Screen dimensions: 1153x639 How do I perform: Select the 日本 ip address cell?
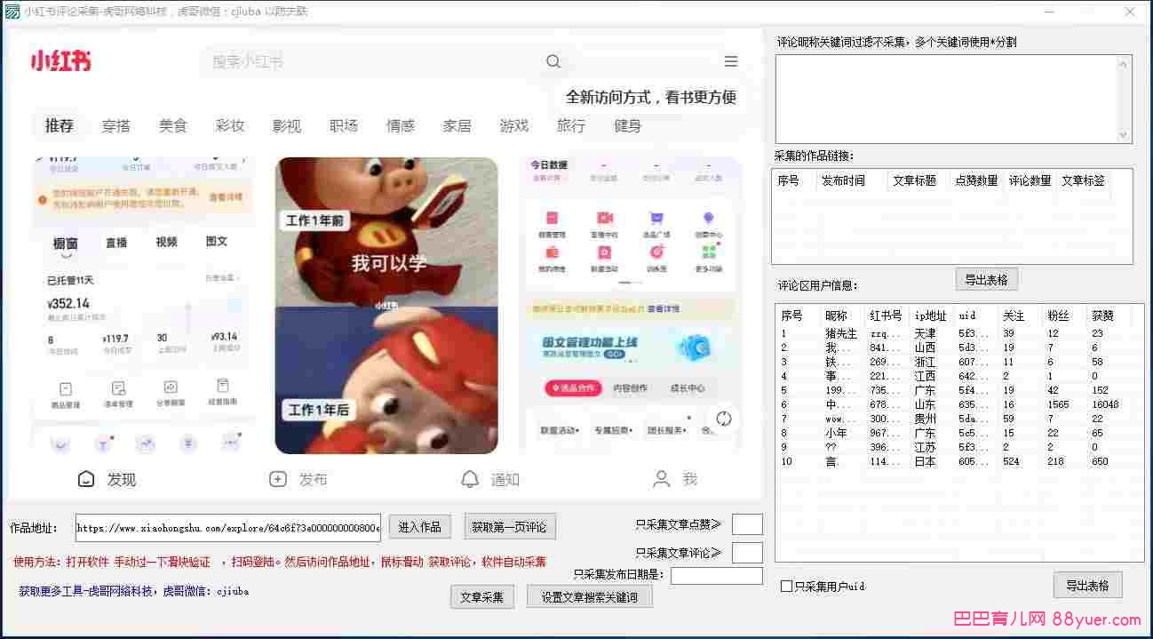pyautogui.click(x=925, y=462)
